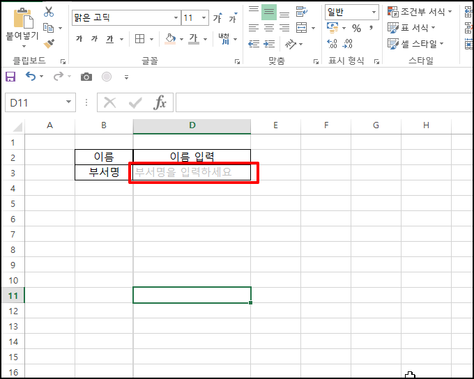Select column D header
This screenshot has width=474, height=379.
tap(192, 125)
